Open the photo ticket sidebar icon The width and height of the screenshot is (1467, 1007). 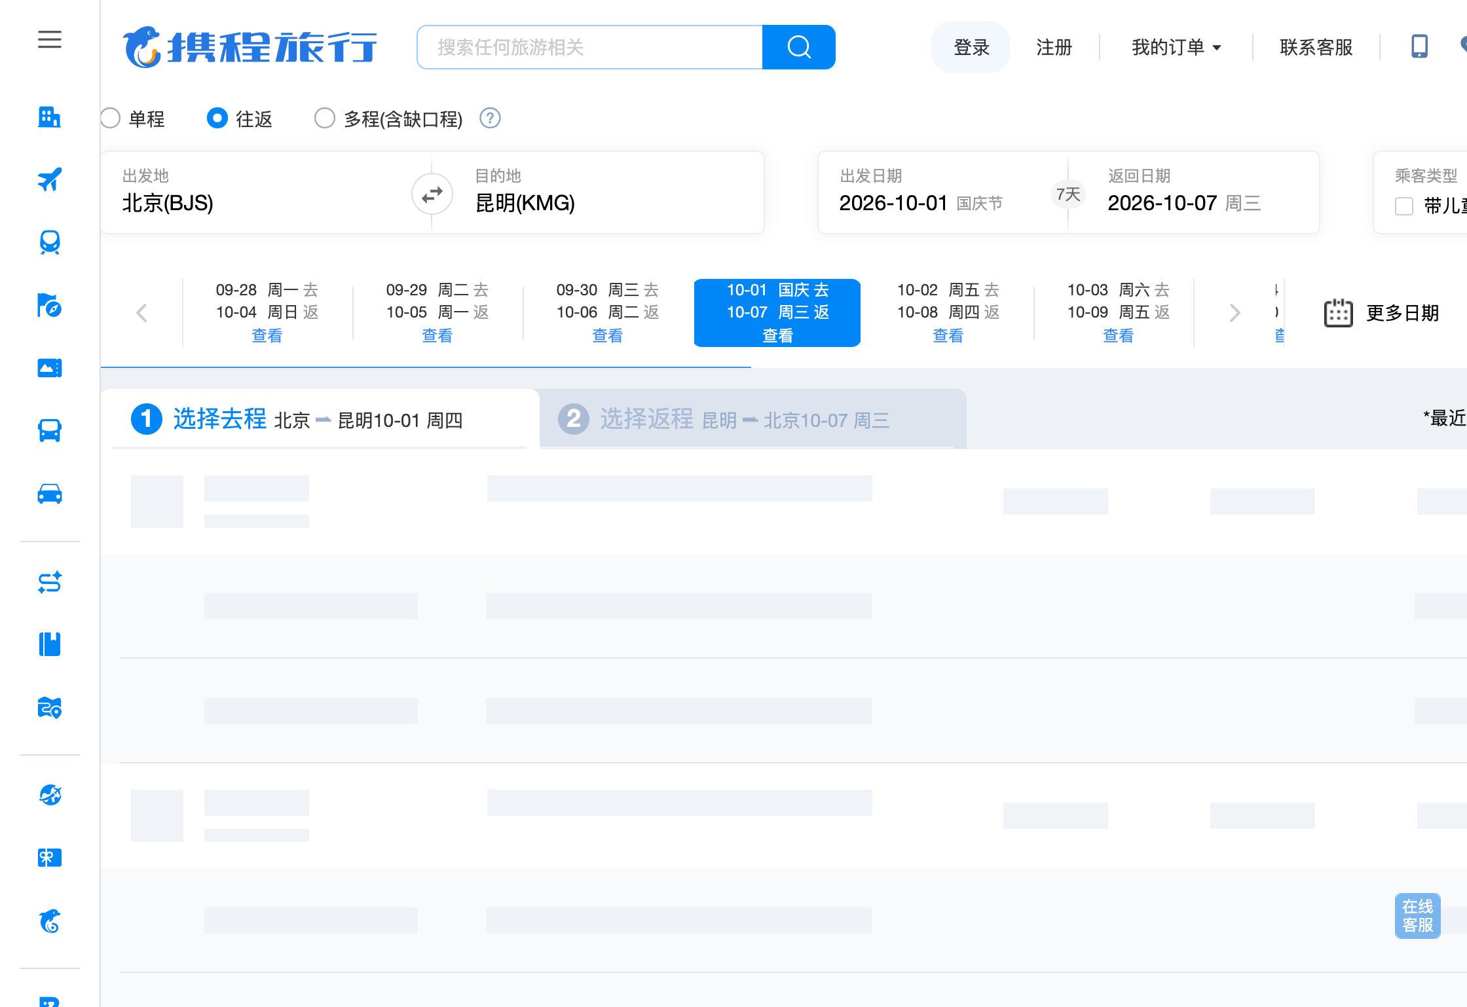click(x=50, y=368)
